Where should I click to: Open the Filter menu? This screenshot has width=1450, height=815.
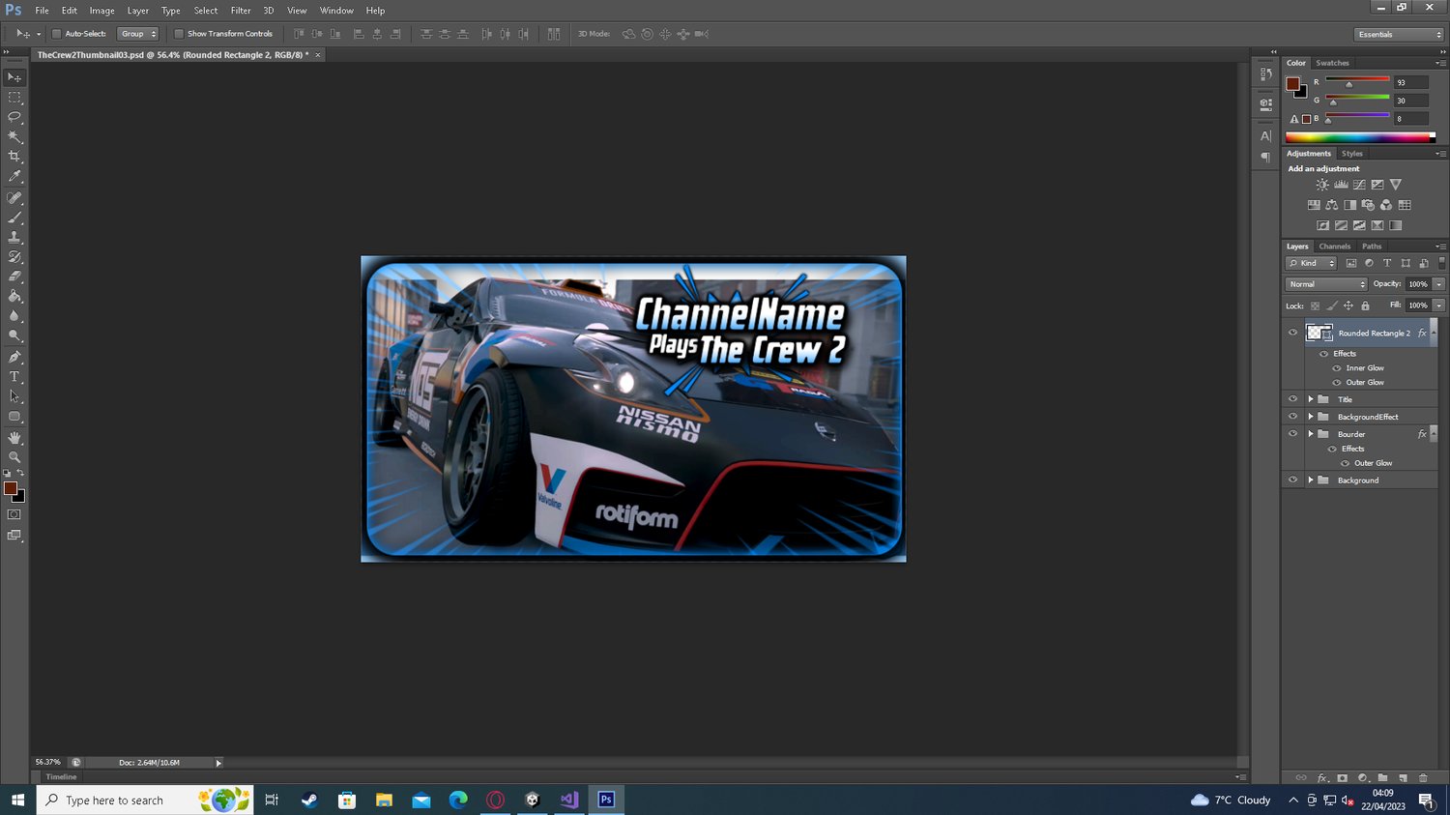pyautogui.click(x=241, y=11)
